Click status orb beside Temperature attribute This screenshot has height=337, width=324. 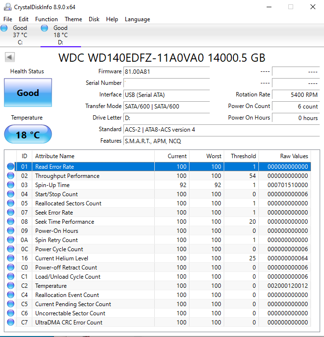(11, 286)
